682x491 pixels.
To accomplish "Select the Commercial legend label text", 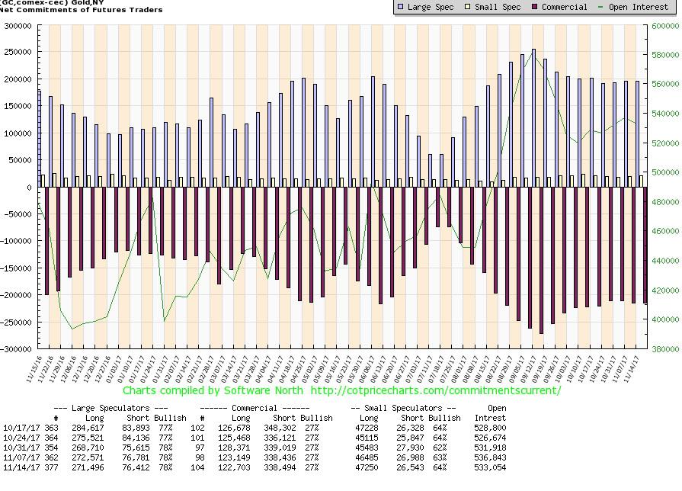I will (564, 7).
